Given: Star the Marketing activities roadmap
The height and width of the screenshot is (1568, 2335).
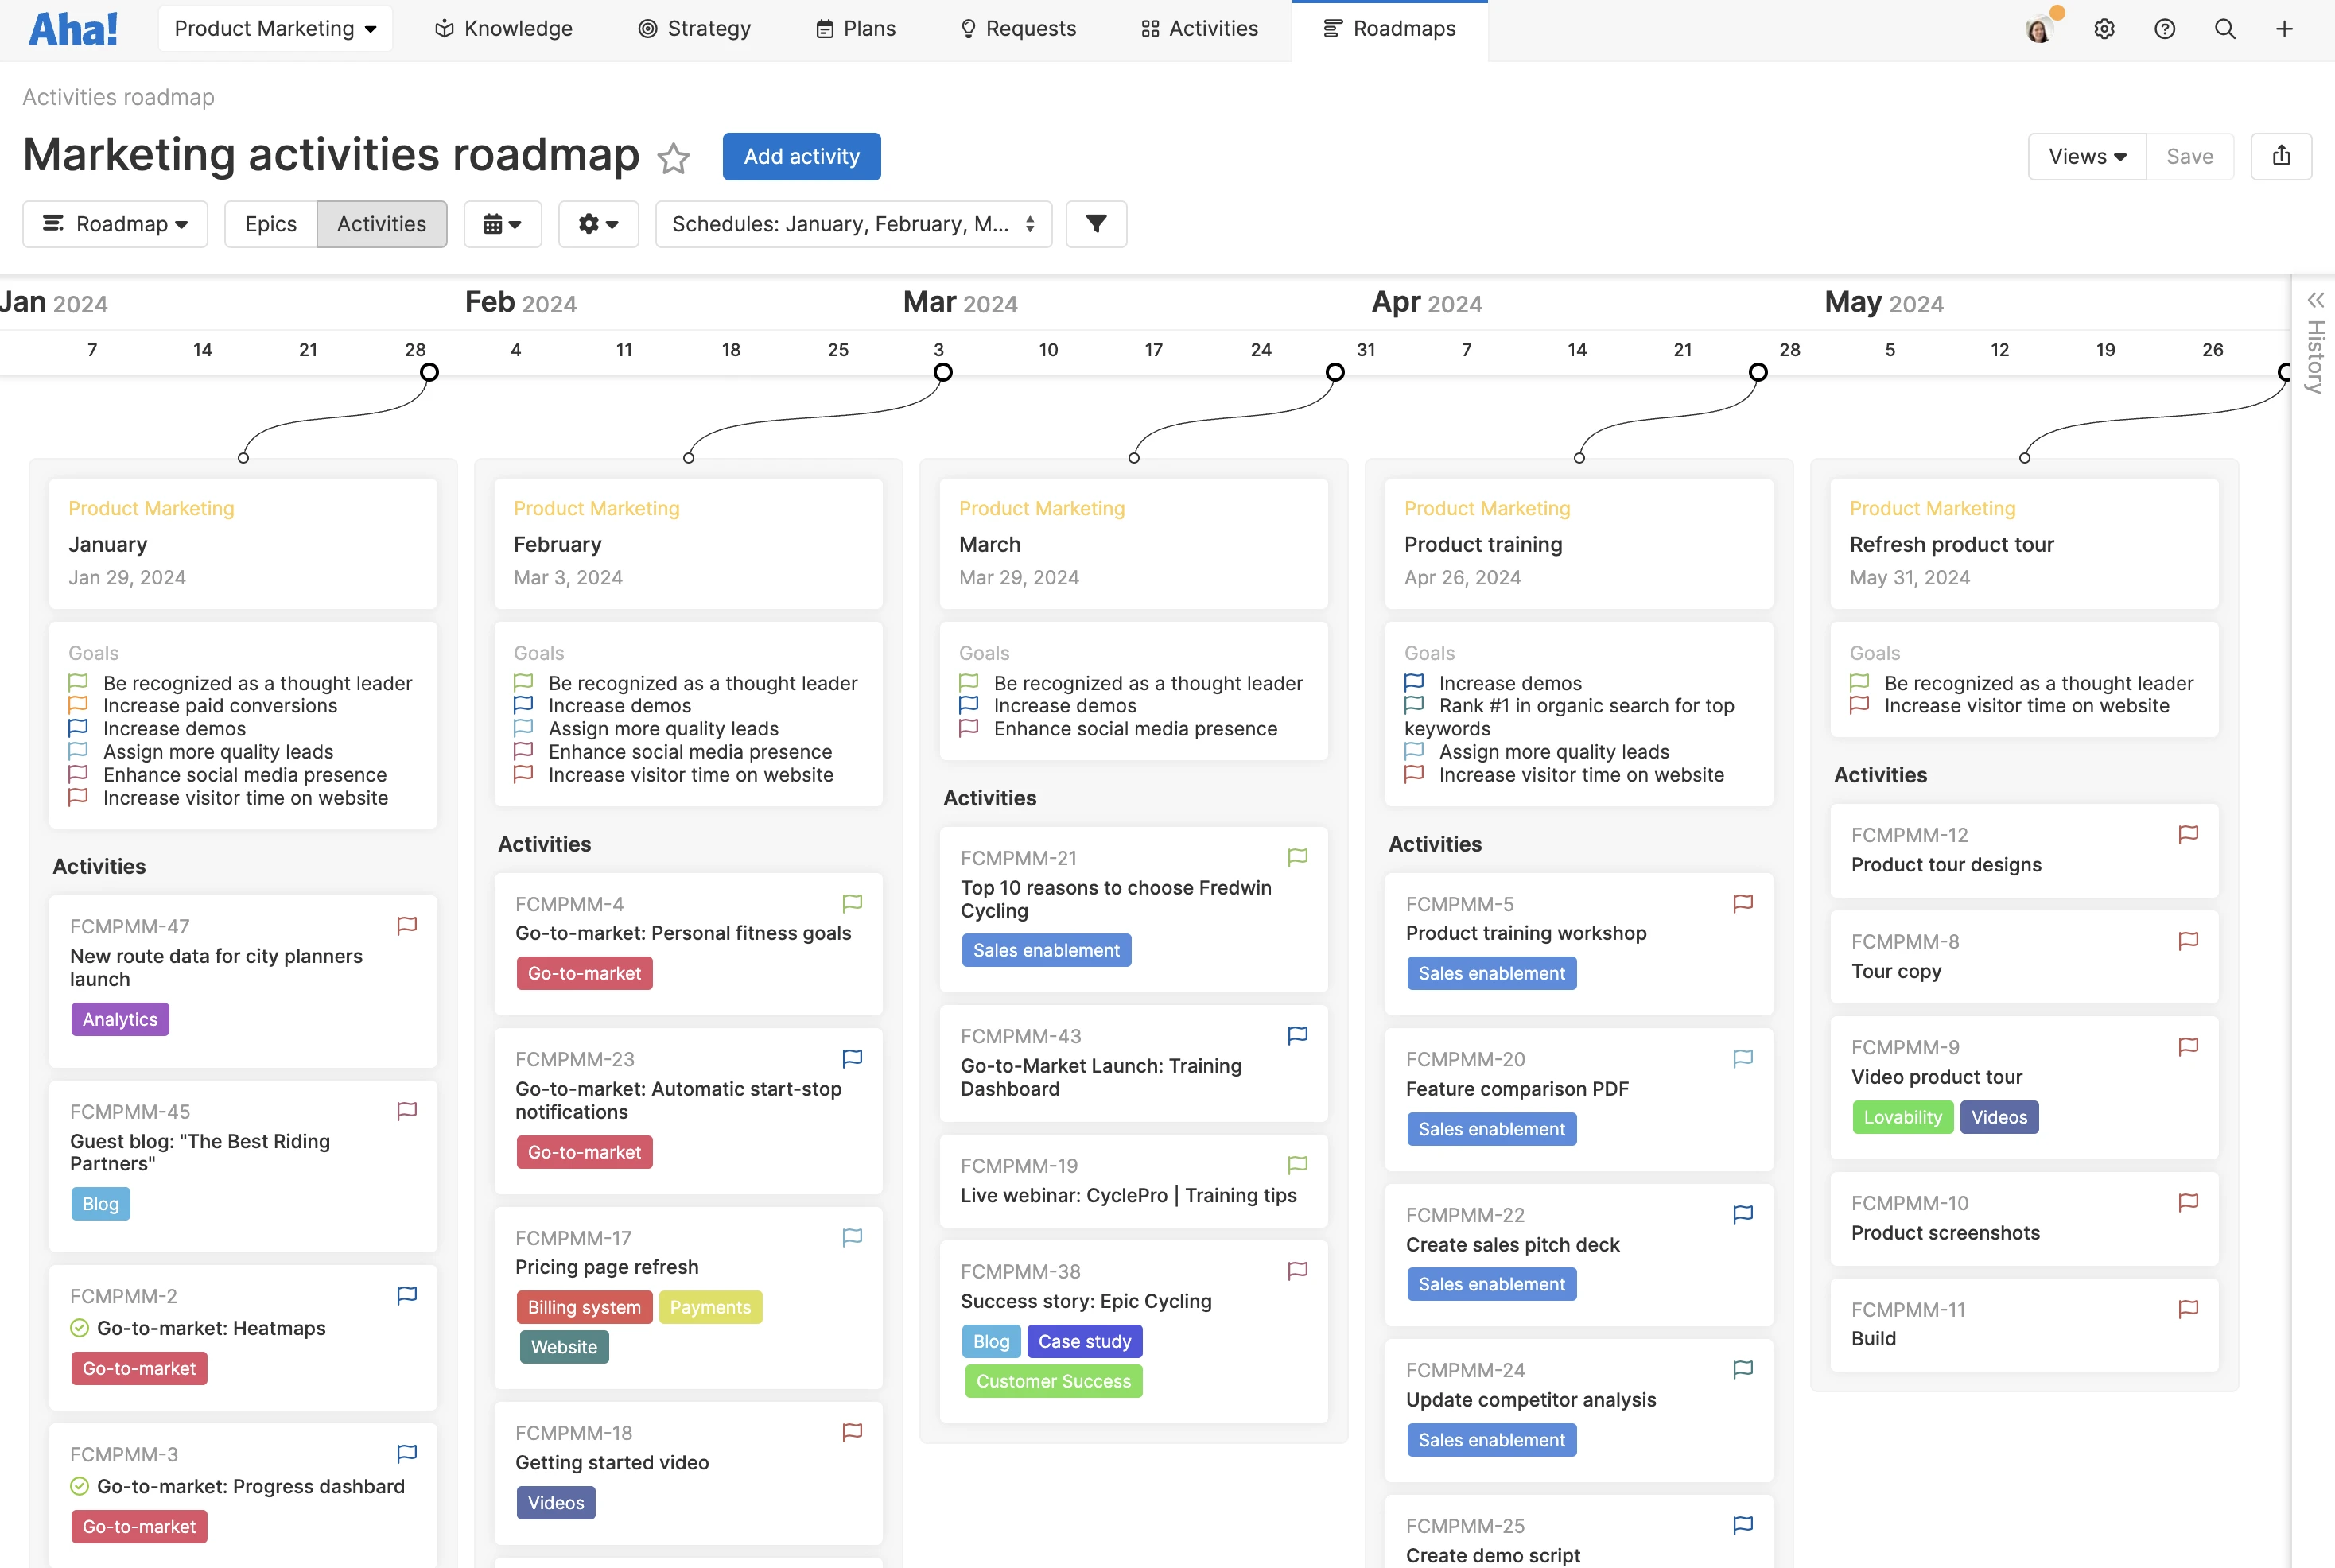Looking at the screenshot, I should (674, 158).
